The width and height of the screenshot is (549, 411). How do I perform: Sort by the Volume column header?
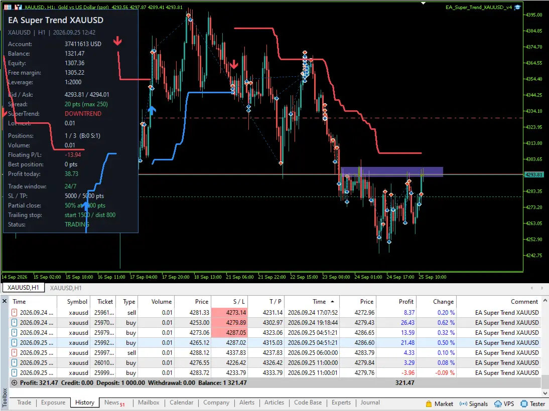tap(156, 302)
